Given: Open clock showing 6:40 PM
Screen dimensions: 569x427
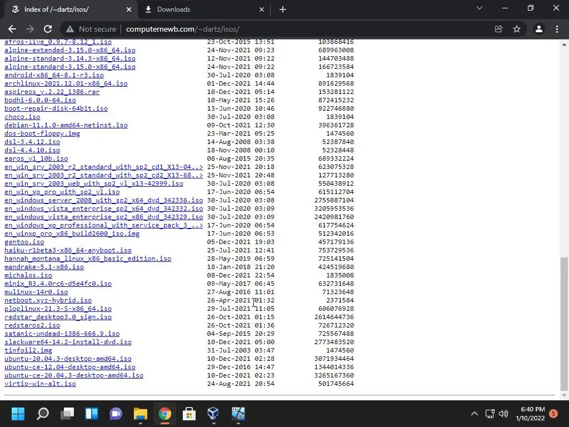Looking at the screenshot, I should click(530, 414).
